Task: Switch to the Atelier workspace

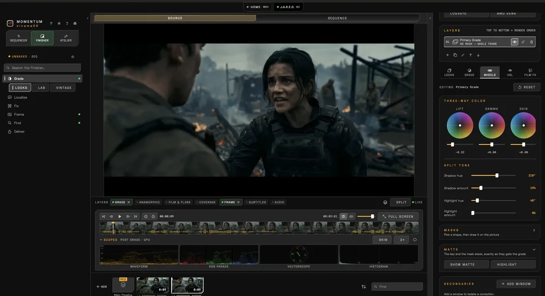Action: click(x=66, y=38)
